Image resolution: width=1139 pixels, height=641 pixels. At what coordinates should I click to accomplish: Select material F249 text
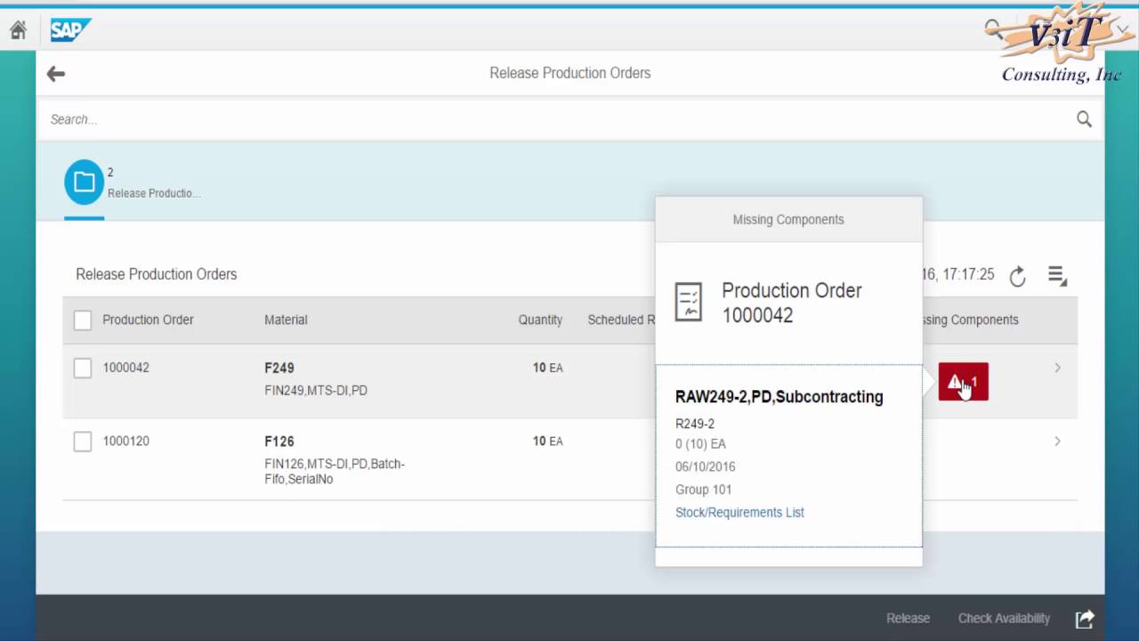[279, 368]
